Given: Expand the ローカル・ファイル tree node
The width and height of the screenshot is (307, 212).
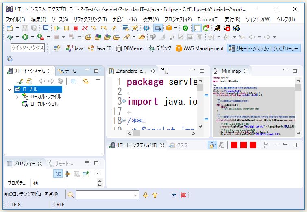Looking at the screenshot, I should coord(17,97).
